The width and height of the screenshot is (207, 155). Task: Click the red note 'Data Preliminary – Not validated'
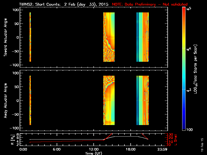156,4
